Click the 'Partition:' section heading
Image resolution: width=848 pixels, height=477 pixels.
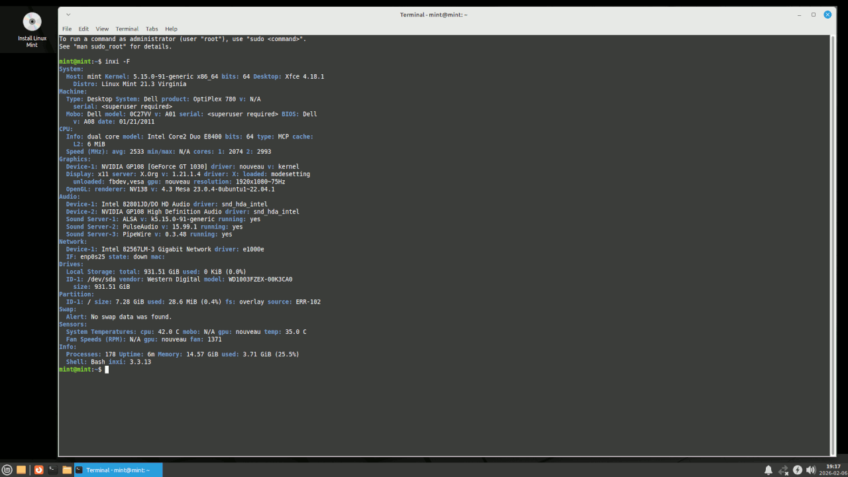pyautogui.click(x=77, y=294)
